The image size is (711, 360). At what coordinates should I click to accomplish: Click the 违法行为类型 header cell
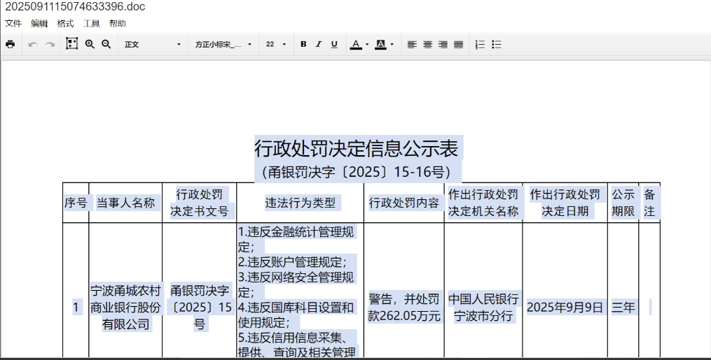pos(301,203)
